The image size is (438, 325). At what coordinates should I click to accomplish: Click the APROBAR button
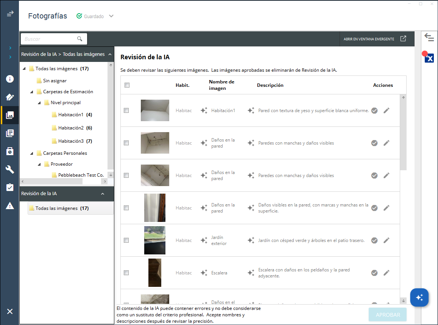click(x=387, y=314)
